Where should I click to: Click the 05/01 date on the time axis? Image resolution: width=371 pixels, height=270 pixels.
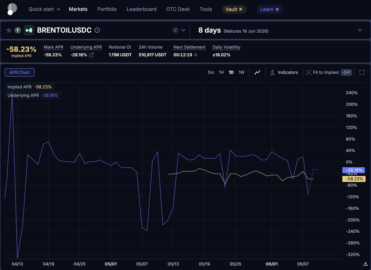pyautogui.click(x=111, y=264)
